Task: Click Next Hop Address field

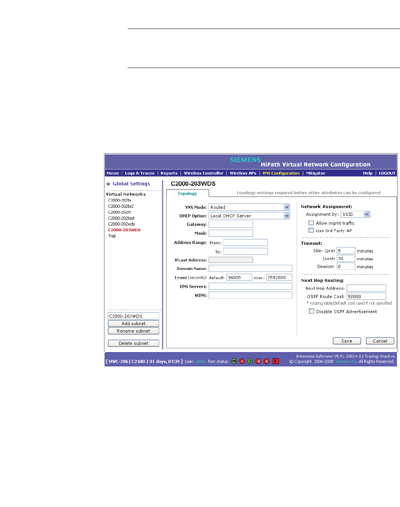Action: [x=366, y=288]
